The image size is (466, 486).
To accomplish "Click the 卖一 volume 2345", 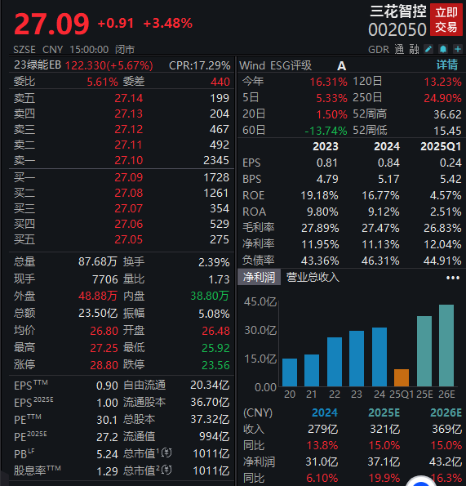I will [216, 160].
